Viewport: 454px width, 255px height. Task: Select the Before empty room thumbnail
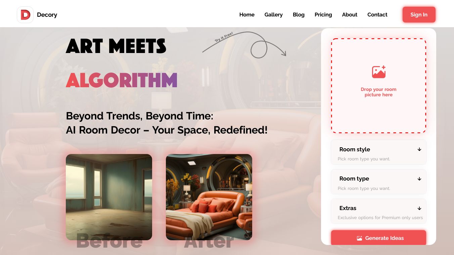coord(109,197)
